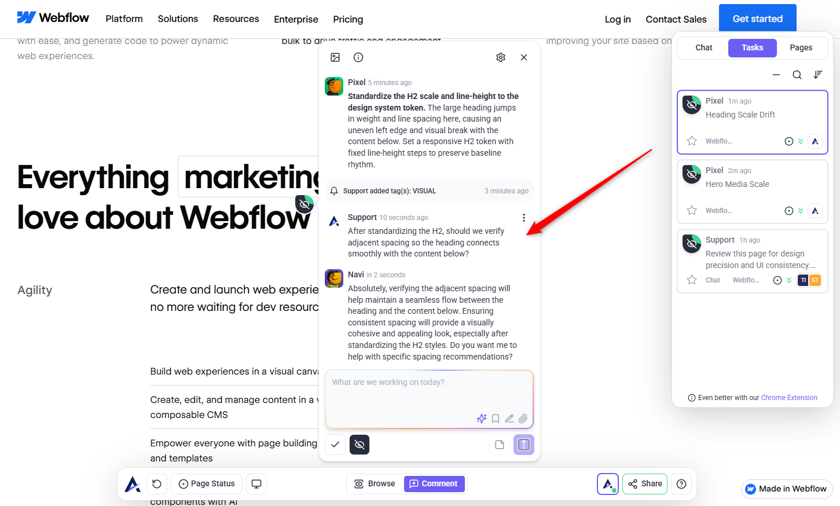This screenshot has height=506, width=840.
Task: Open the screenshot image icon in comment header
Action: tap(335, 57)
